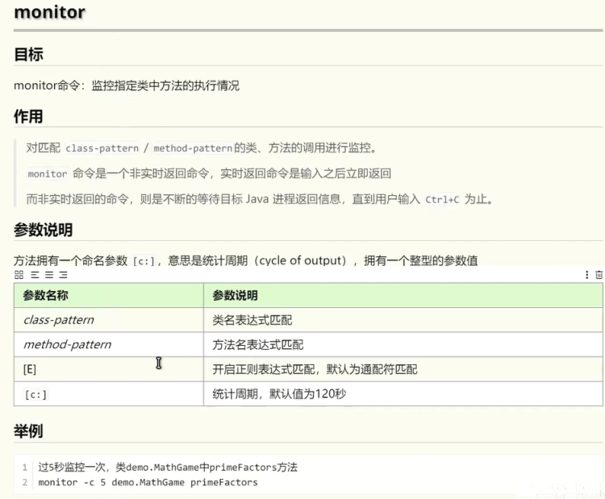Click the 参数名称 header cell
This screenshot has width=605, height=499.
click(109, 295)
